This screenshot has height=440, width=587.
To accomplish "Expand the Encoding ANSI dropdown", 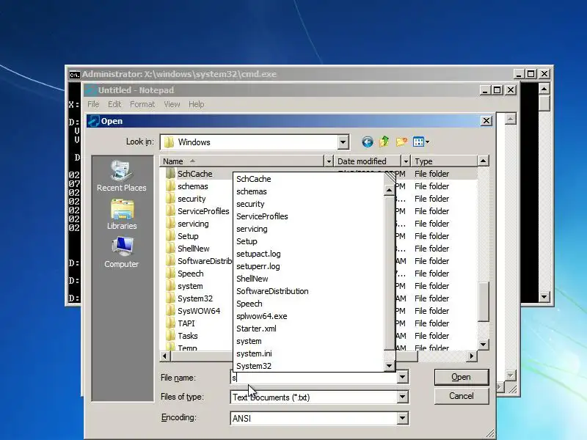I will [402, 418].
